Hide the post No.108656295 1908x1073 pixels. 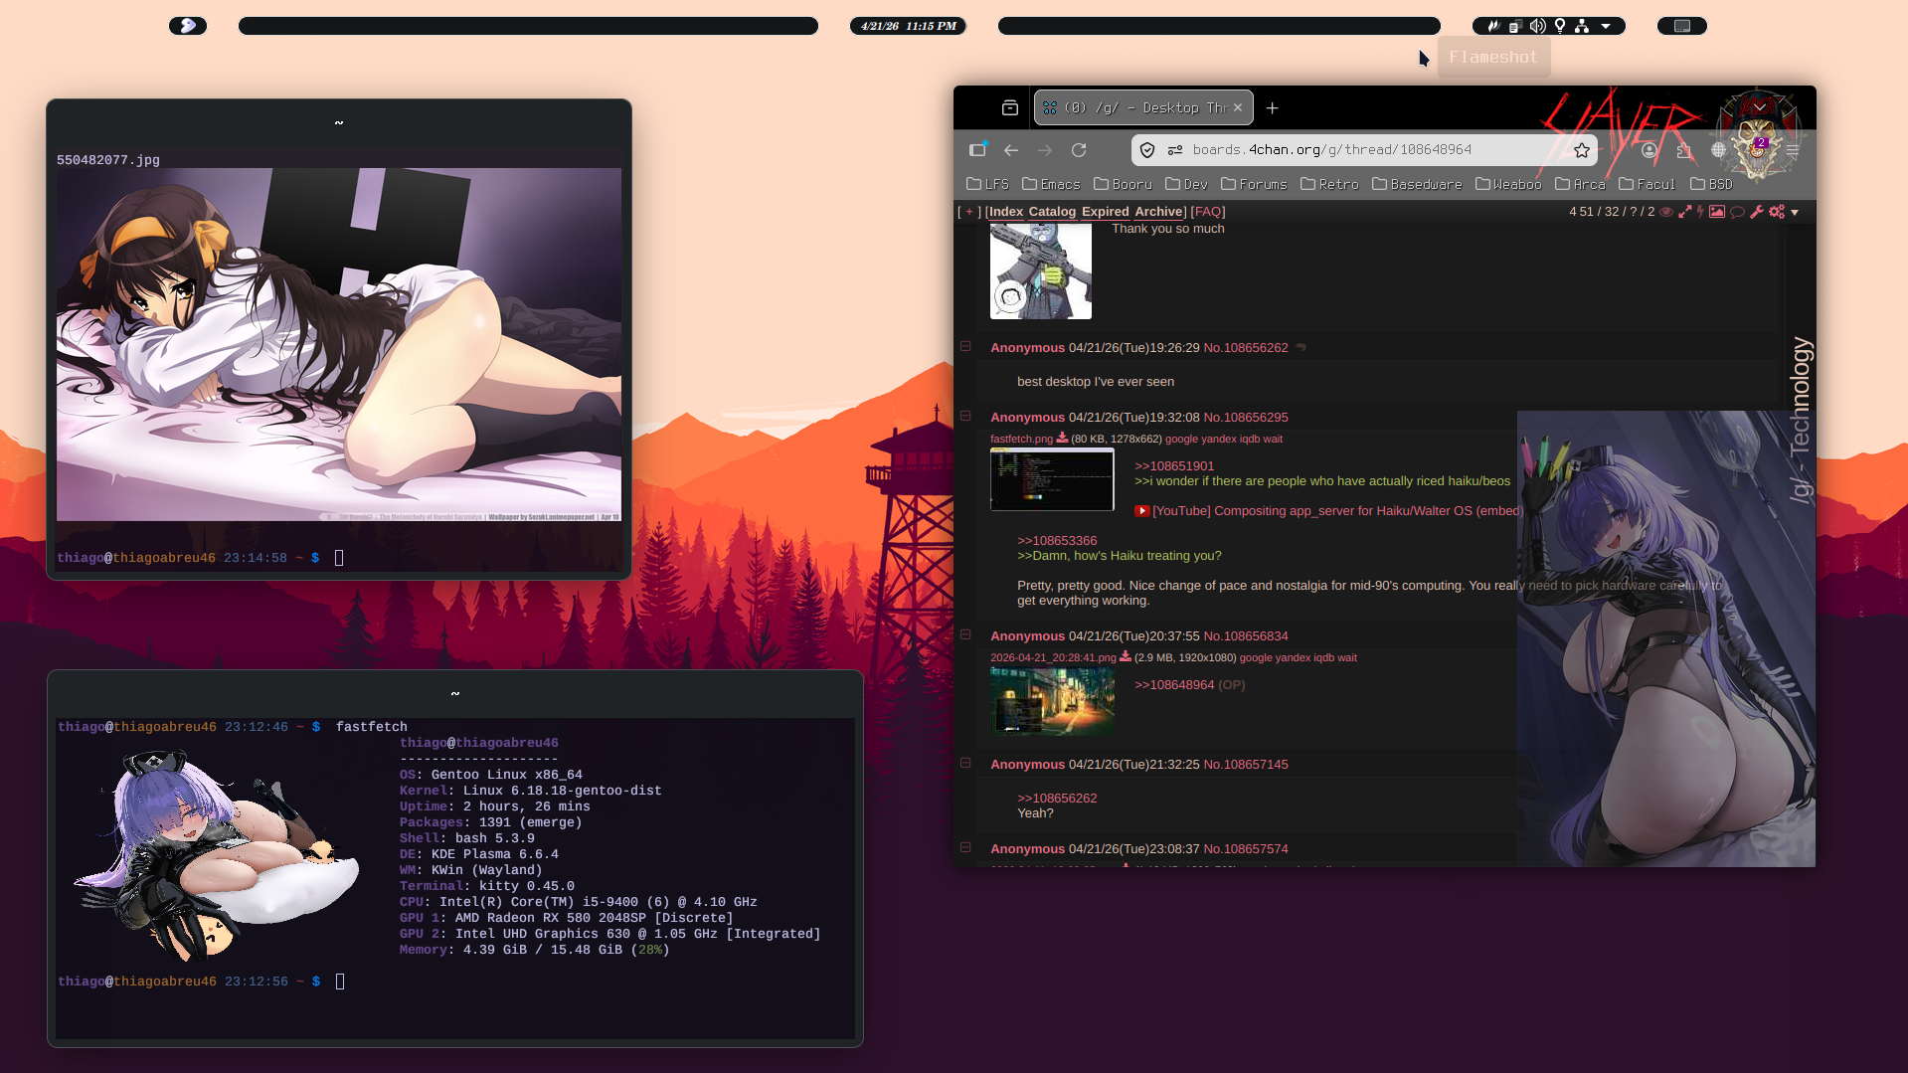[x=965, y=416]
